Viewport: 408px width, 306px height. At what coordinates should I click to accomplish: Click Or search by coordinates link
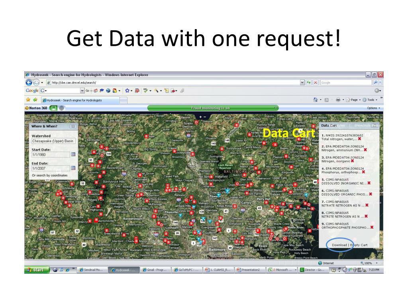[x=50, y=175]
